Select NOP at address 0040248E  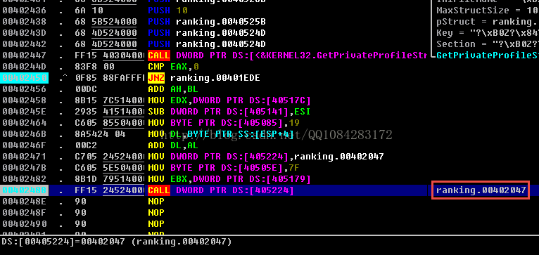tap(156, 202)
